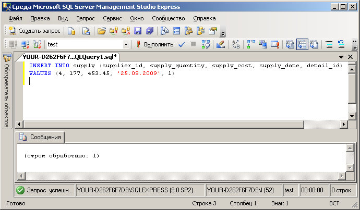Screen dimensions: 360x210
Task: Open the Правка menu
Action: point(40,18)
